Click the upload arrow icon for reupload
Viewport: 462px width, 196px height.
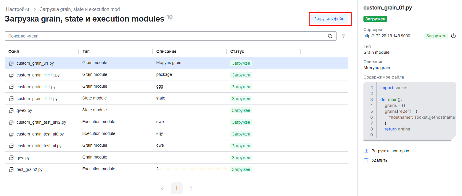point(366,151)
